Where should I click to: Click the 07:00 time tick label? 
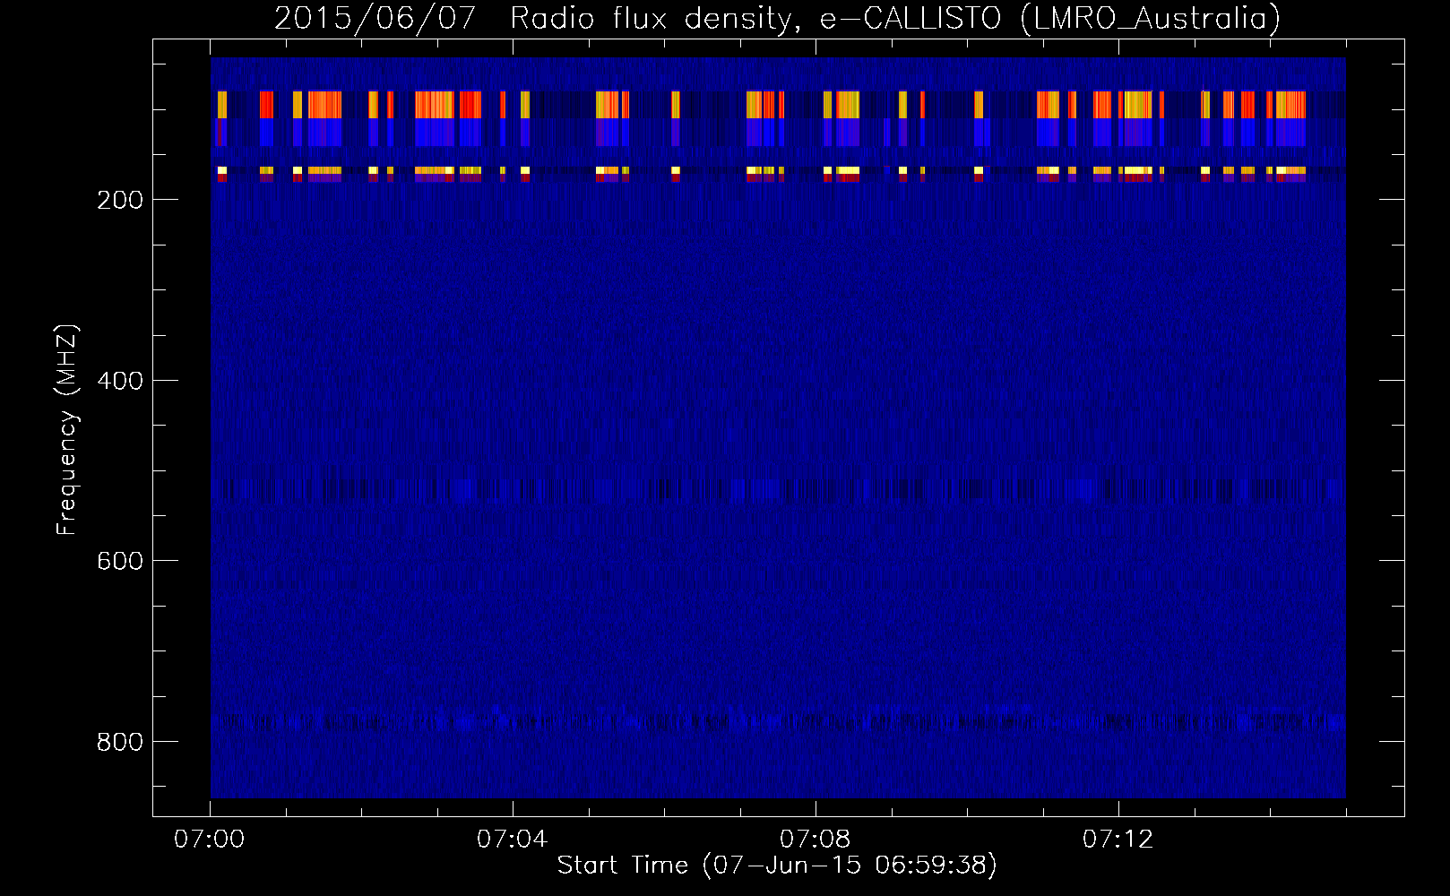pyautogui.click(x=209, y=840)
